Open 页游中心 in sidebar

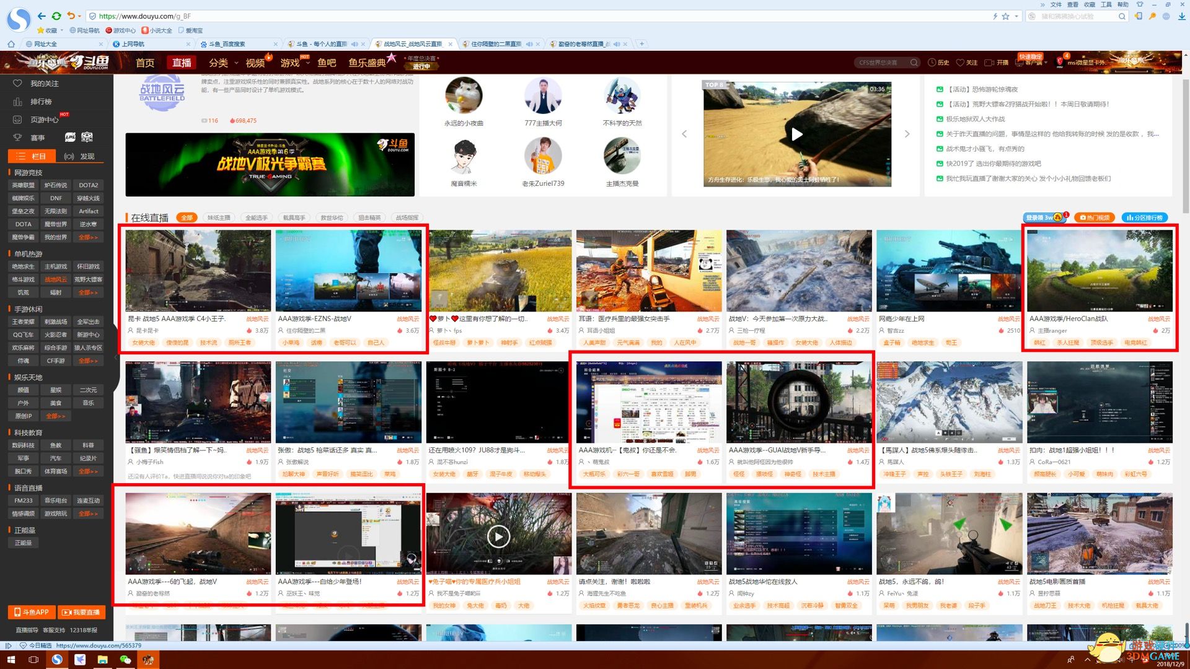pyautogui.click(x=37, y=120)
